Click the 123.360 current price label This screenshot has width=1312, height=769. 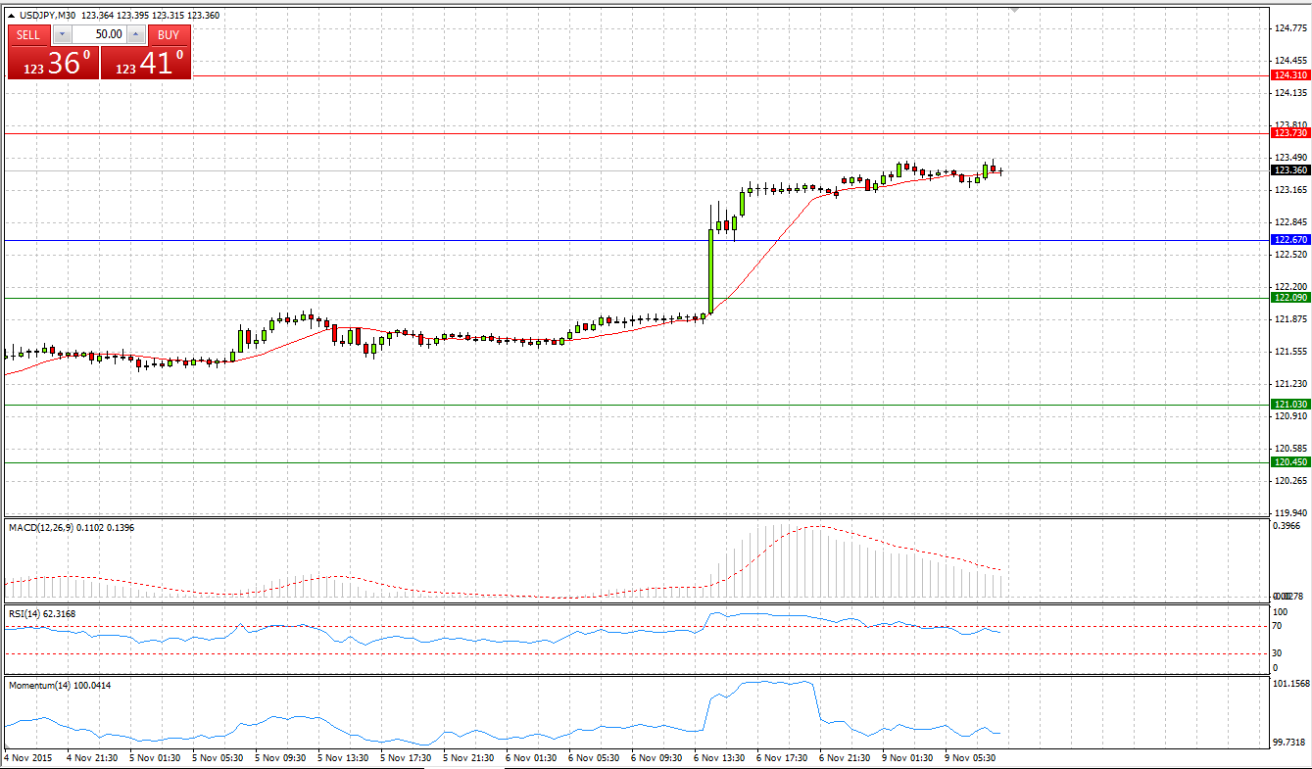click(1289, 170)
